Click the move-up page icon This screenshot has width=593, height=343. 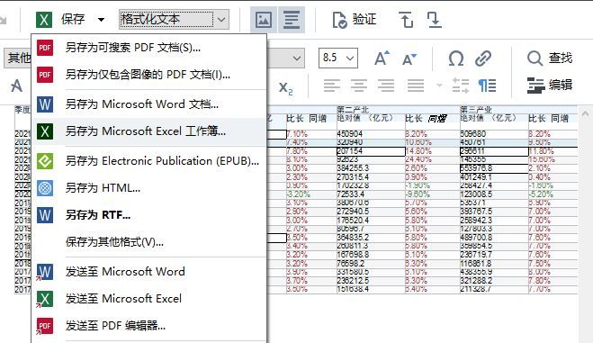pyautogui.click(x=406, y=19)
